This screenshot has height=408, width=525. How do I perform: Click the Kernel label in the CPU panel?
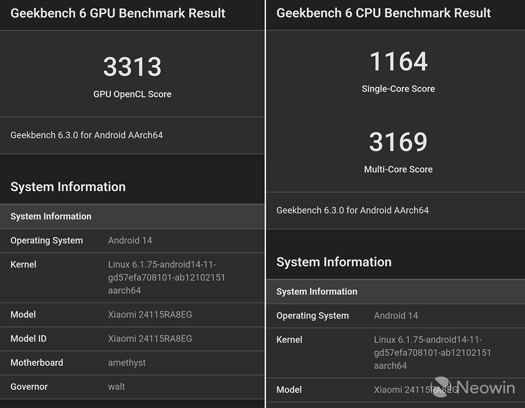[x=289, y=339]
